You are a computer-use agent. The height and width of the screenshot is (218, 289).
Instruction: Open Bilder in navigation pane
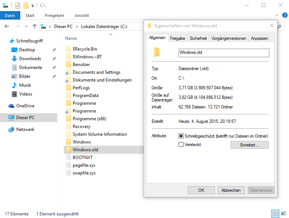pos(25,76)
